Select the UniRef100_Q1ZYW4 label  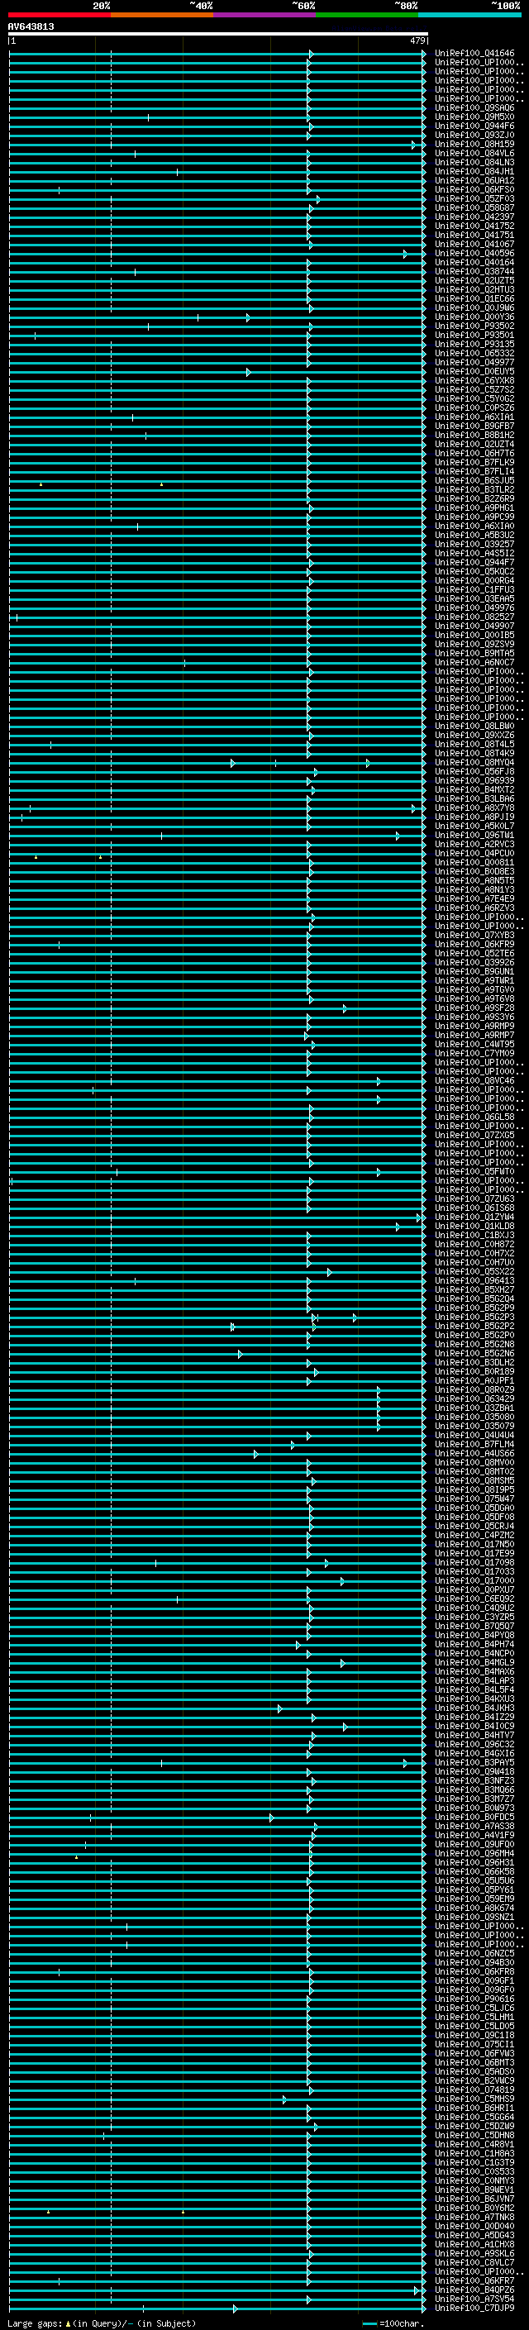[x=474, y=1217]
